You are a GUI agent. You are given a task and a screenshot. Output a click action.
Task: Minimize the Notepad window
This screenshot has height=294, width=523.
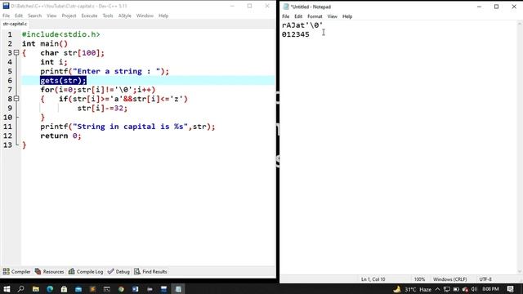coord(479,7)
